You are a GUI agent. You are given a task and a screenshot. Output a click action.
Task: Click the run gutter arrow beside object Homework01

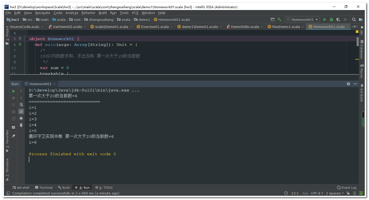click(x=20, y=38)
